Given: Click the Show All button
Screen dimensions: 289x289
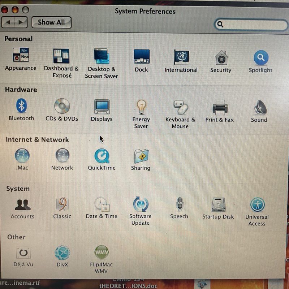Looking at the screenshot, I should click(x=51, y=22).
